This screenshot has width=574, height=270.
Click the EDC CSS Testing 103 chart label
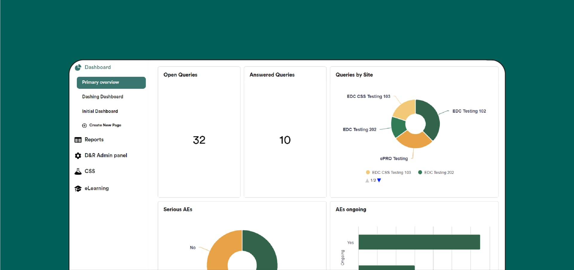click(x=368, y=96)
